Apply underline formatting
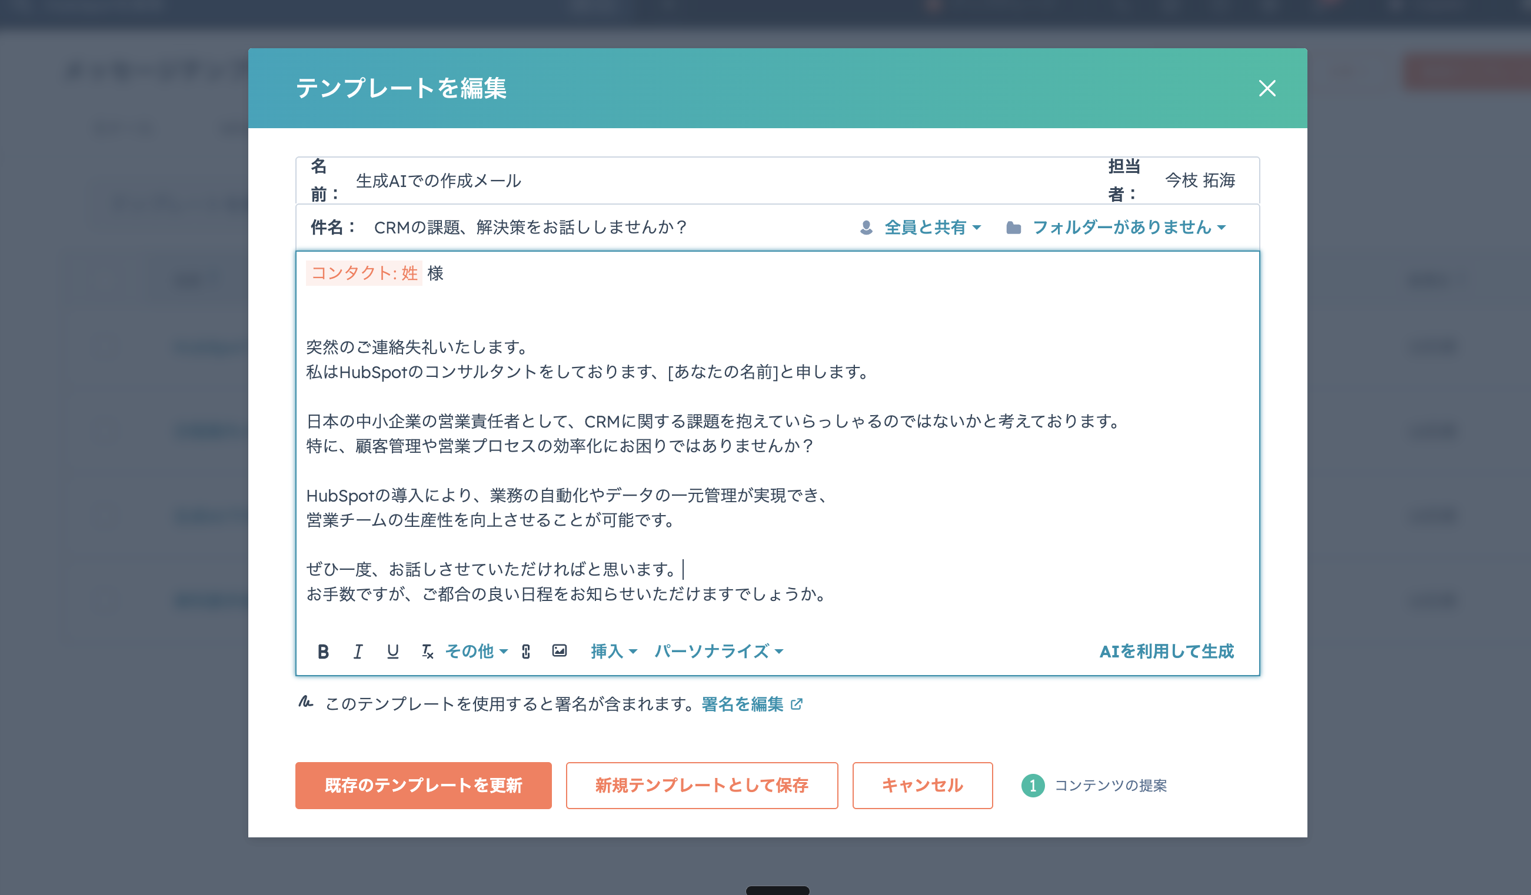 [392, 652]
